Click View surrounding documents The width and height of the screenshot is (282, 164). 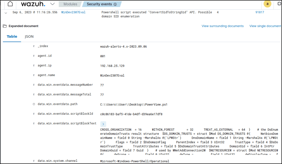pos(223,26)
